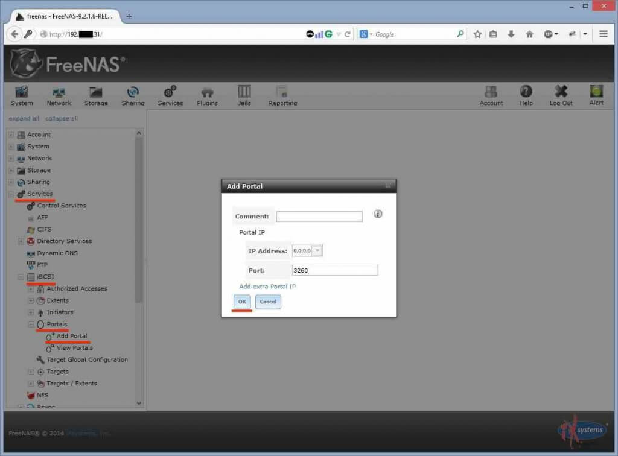
Task: Click the Add extra Portal IP link
Action: tap(267, 287)
